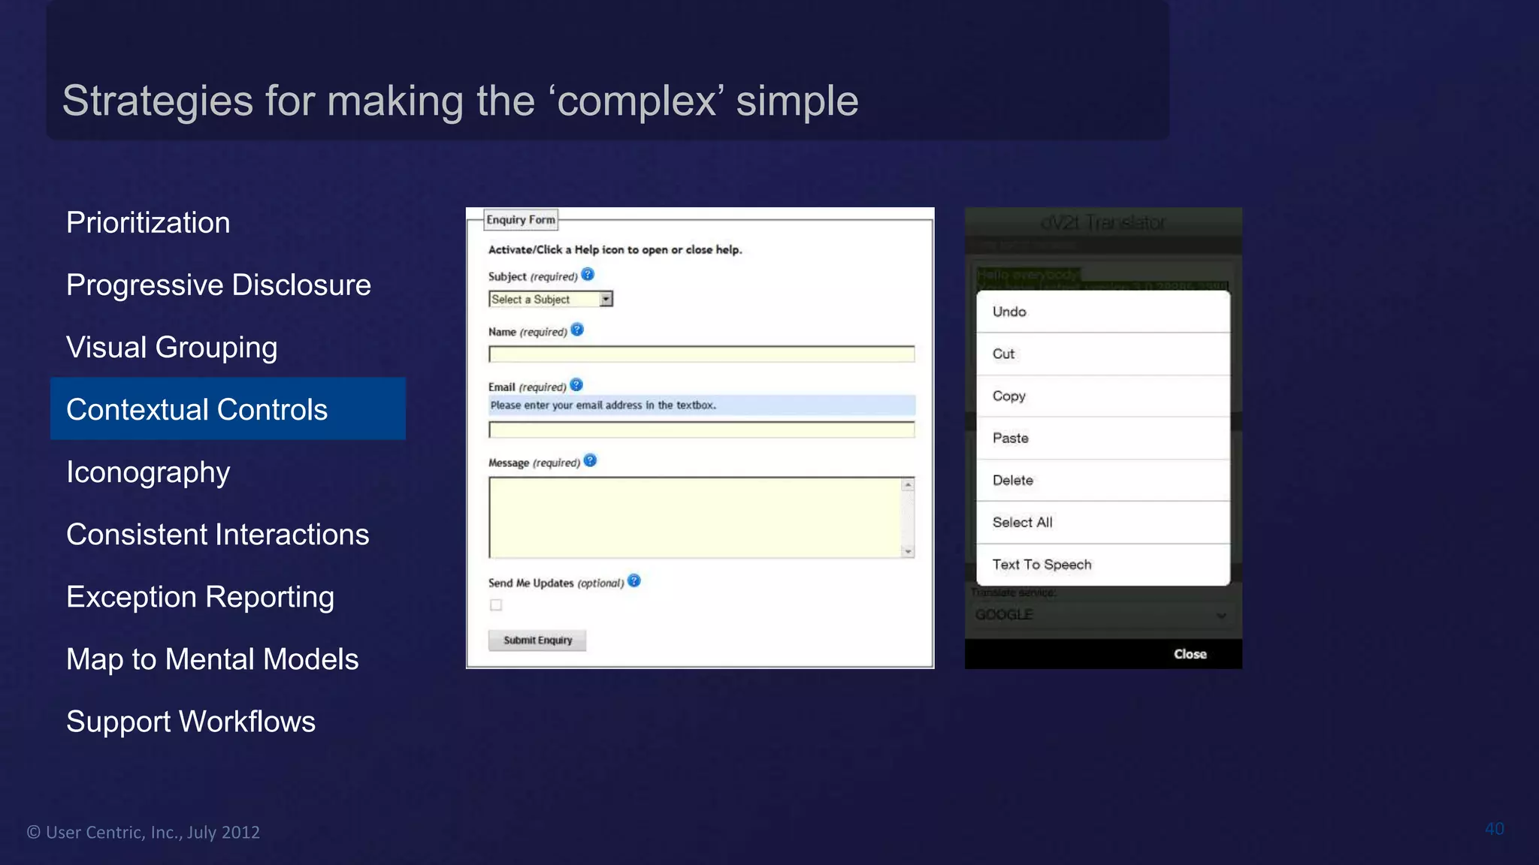Image resolution: width=1539 pixels, height=865 pixels.
Task: Tick the Send Me Updates checkbox
Action: click(x=496, y=605)
